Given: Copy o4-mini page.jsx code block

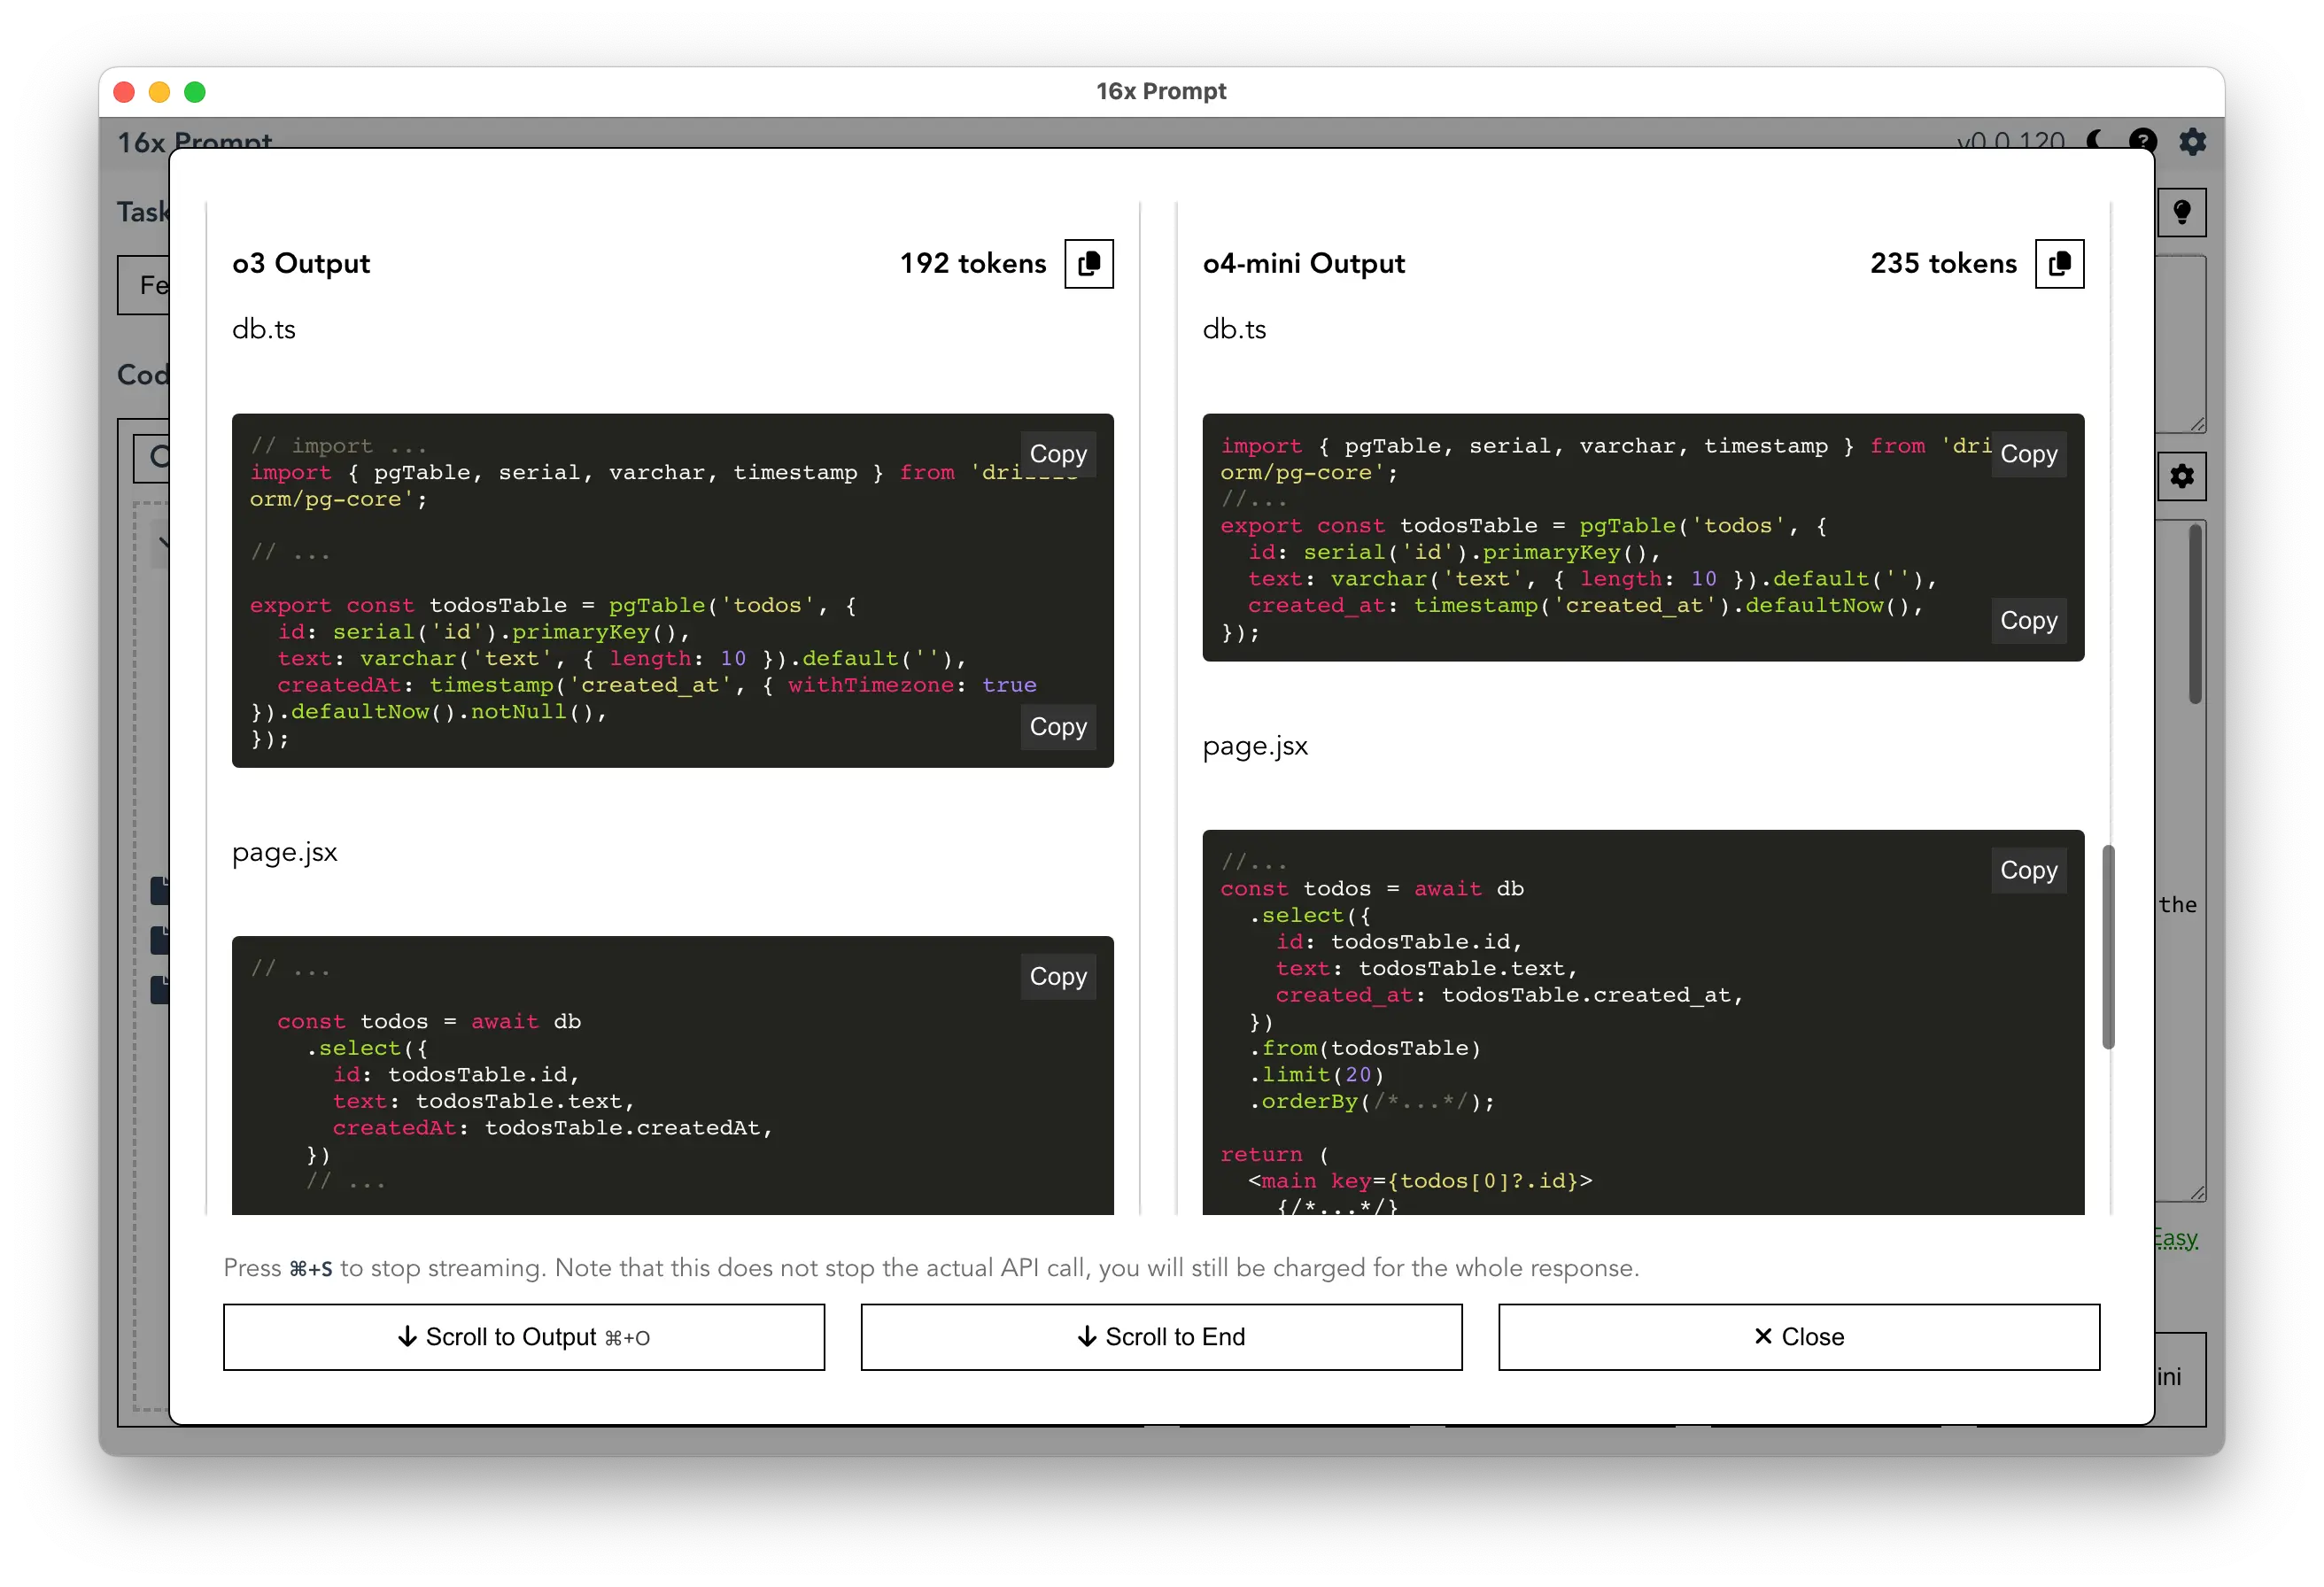Looking at the screenshot, I should click(x=2028, y=871).
